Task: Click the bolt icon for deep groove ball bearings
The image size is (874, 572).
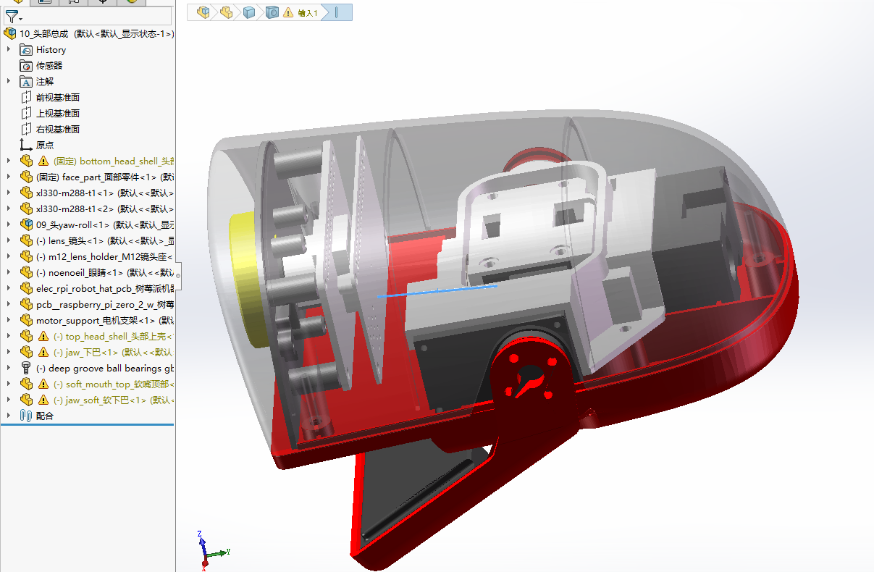Action: (x=26, y=369)
